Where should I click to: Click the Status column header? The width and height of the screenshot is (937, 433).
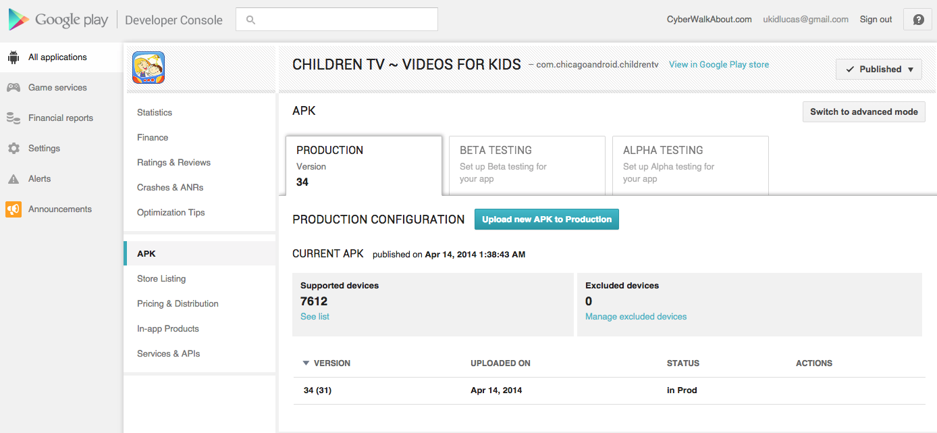coord(683,363)
